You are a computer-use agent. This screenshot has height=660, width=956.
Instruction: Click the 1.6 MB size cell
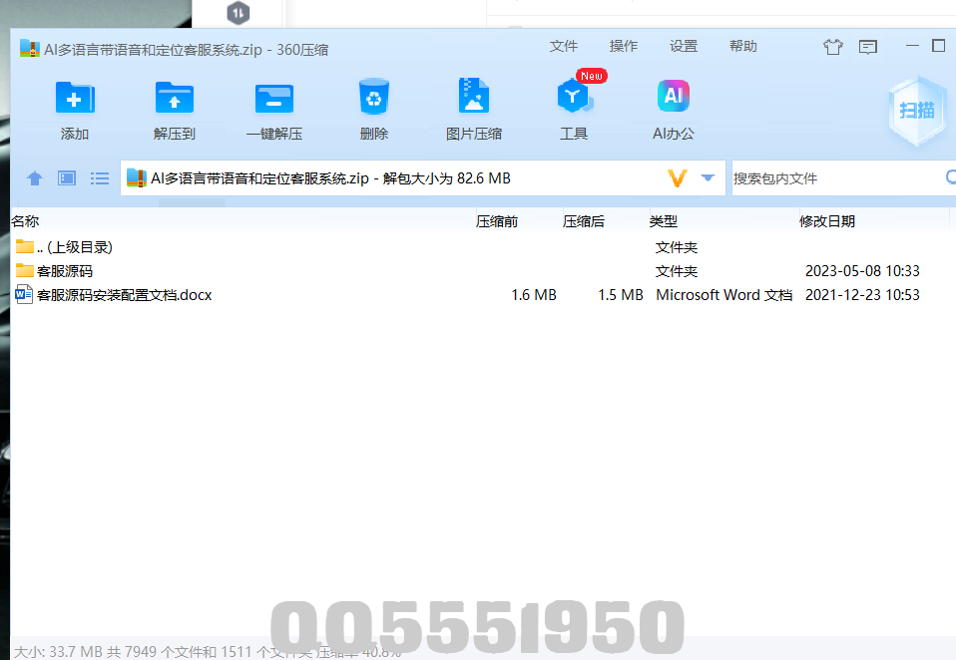coord(534,295)
